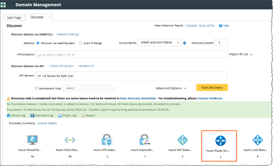273x166 pixels.
Task: Click the Azure ExpressRoute icon
Action: pyautogui.click(x=145, y=140)
